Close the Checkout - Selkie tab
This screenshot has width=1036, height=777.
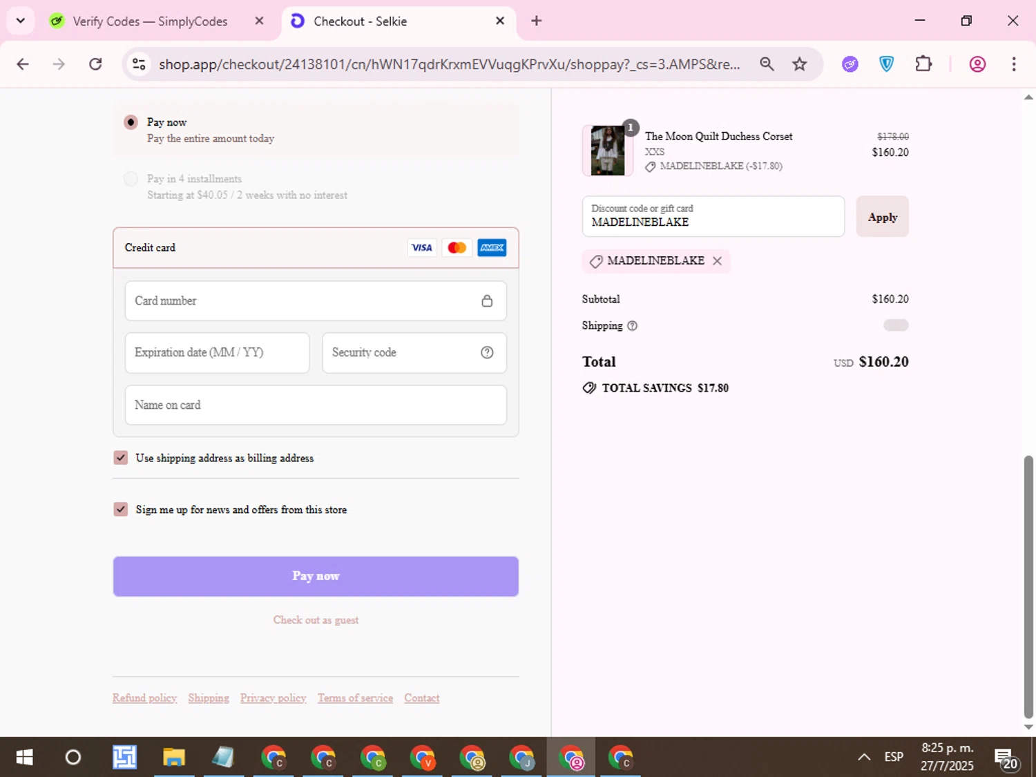(500, 21)
